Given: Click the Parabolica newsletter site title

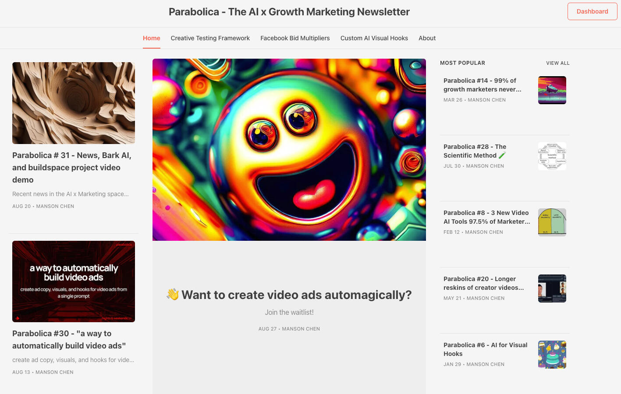Looking at the screenshot, I should (x=289, y=12).
